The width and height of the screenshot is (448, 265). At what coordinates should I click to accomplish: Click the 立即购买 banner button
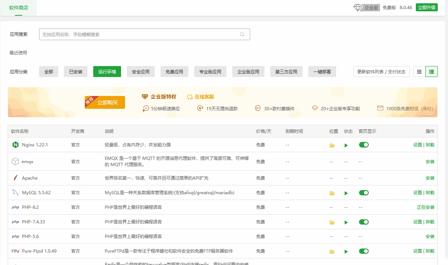click(x=105, y=103)
